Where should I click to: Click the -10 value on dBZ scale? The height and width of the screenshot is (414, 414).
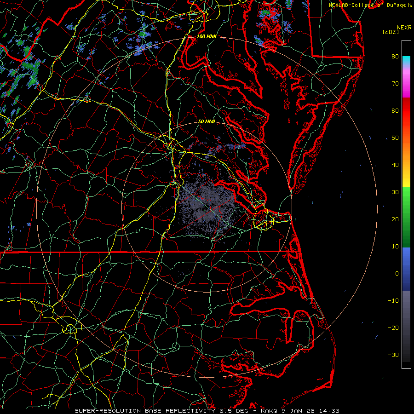(x=393, y=301)
